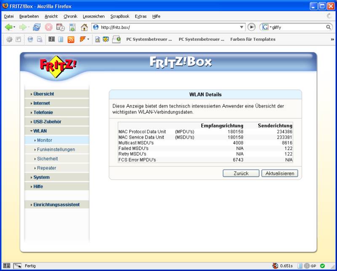
Task: Open the address bar URL dropdown arrow
Action: 241,27
